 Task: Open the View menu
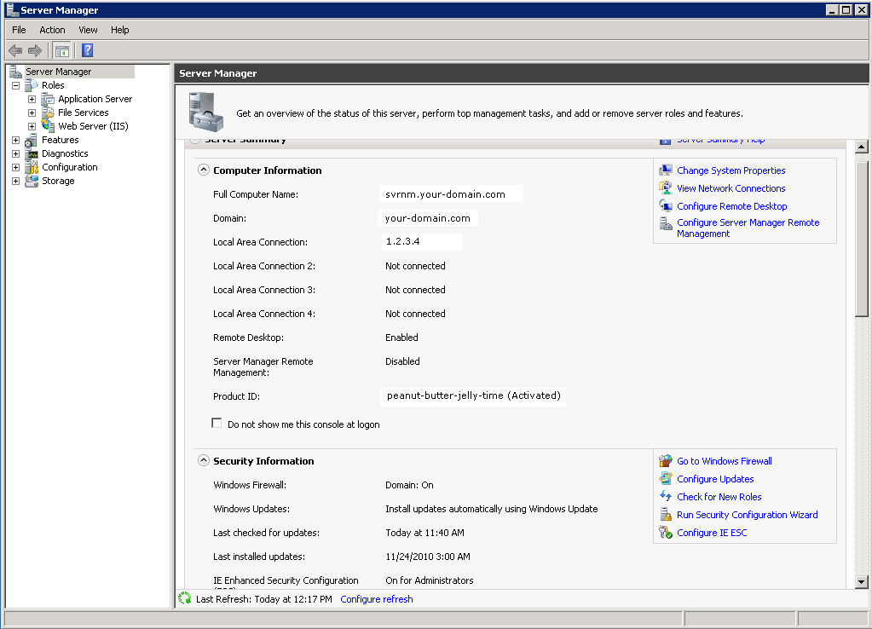(x=88, y=30)
